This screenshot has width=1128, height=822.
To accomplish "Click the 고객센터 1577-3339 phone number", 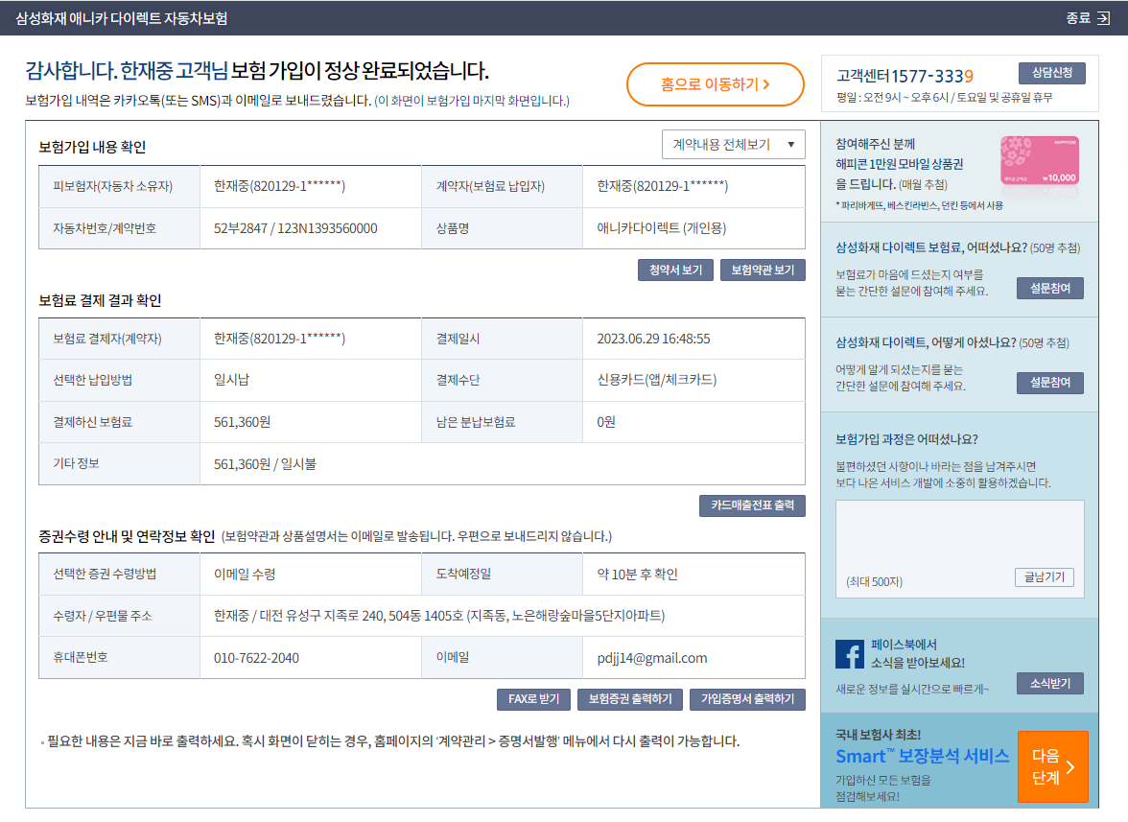I will [x=931, y=76].
